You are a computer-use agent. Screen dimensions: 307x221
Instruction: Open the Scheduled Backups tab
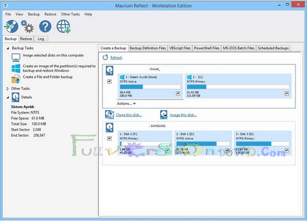pyautogui.click(x=273, y=48)
